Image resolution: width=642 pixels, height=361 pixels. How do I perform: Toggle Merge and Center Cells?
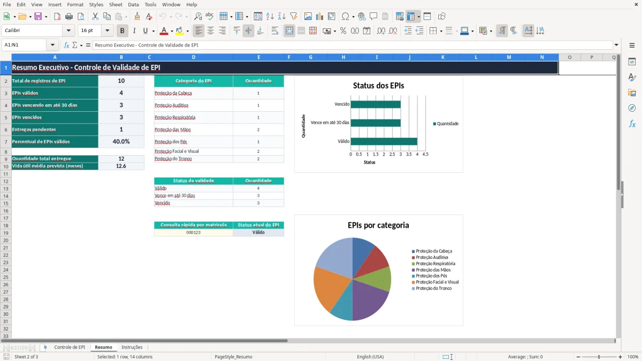coord(289,31)
